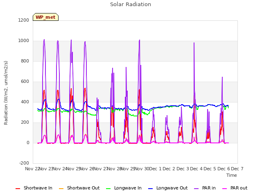Click the Dec 7 x-axis date label
The height and width of the screenshot is (196, 262).
point(237,169)
